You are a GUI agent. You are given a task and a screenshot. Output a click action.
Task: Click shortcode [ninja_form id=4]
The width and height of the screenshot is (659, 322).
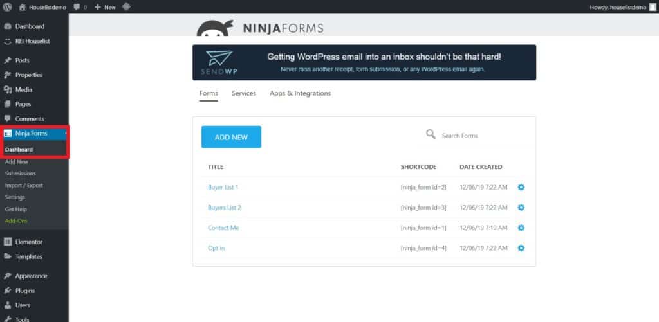(423, 248)
